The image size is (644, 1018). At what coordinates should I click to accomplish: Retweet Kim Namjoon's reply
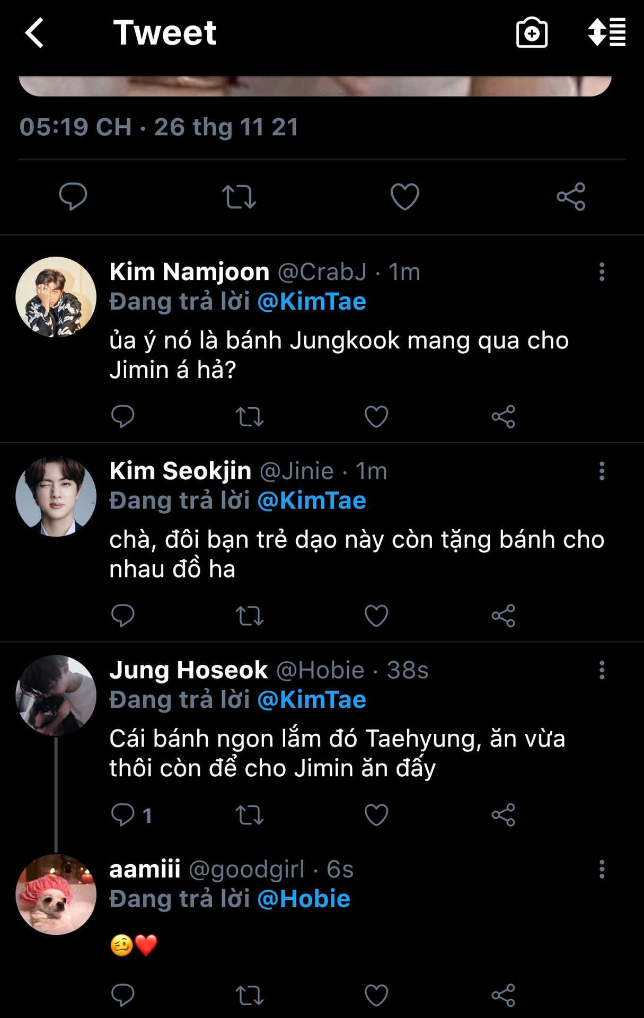point(250,417)
